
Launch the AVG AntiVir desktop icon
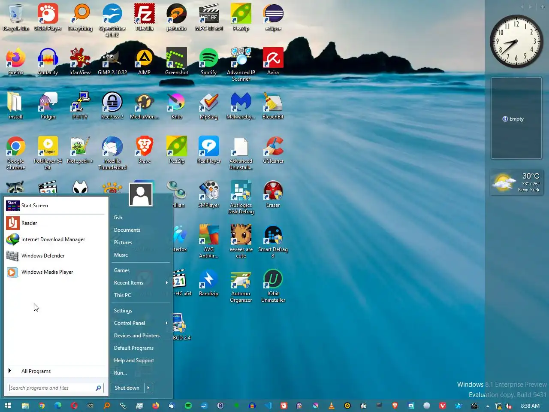coord(209,241)
